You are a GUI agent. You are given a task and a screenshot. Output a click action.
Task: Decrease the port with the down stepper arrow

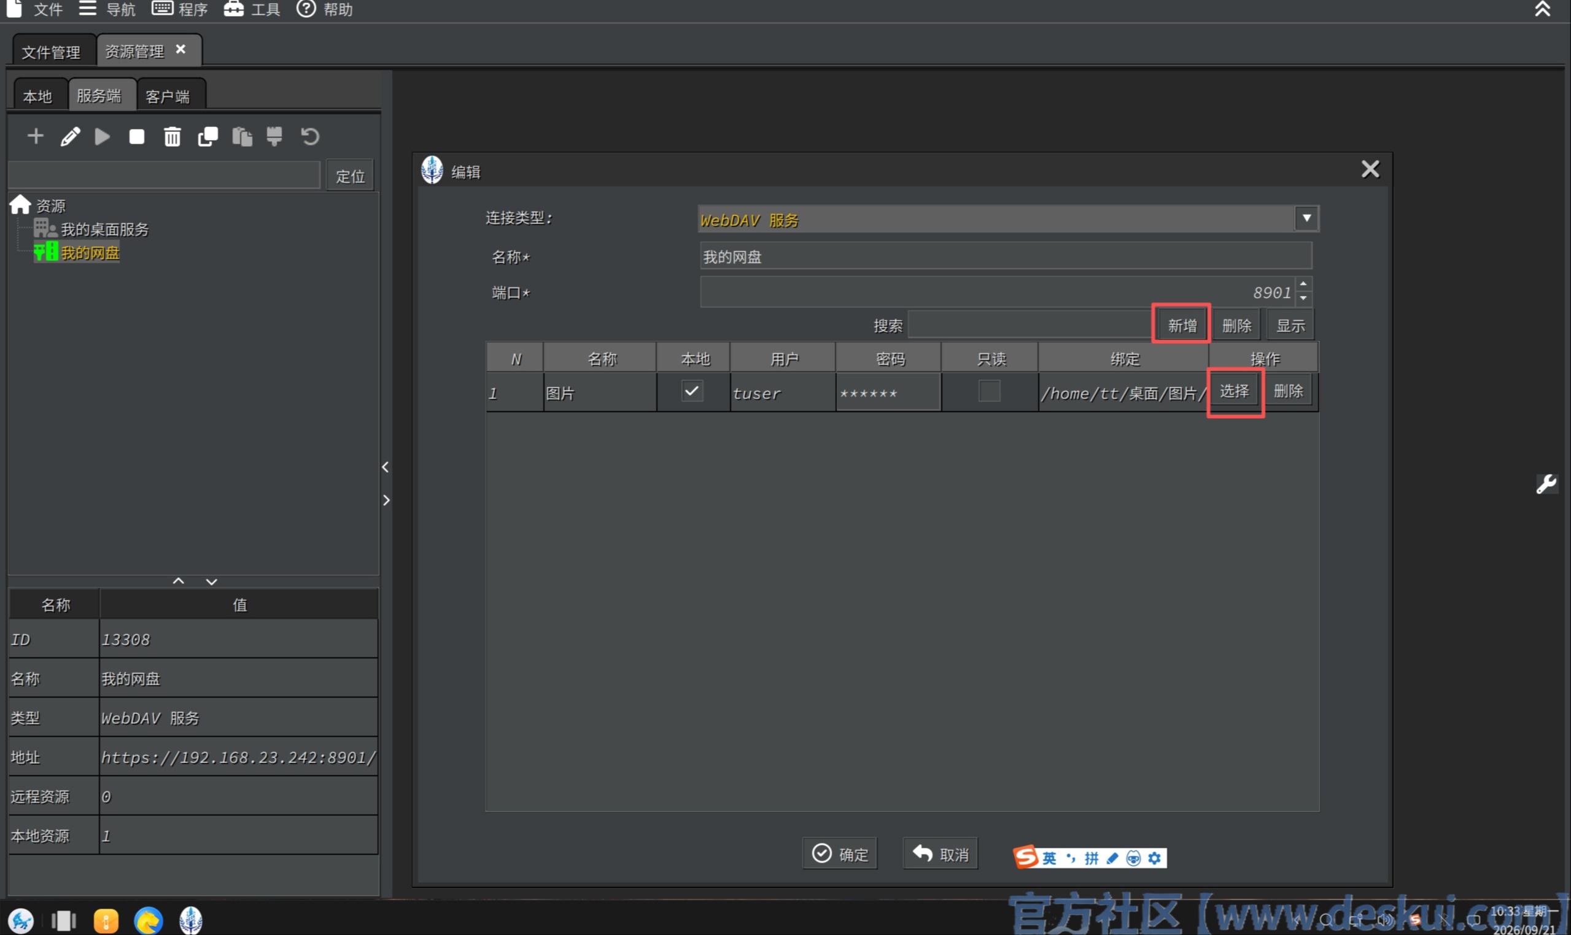[1303, 298]
